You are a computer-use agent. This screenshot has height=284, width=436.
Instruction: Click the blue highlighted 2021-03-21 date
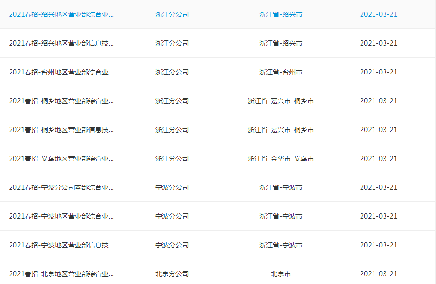[x=379, y=14]
